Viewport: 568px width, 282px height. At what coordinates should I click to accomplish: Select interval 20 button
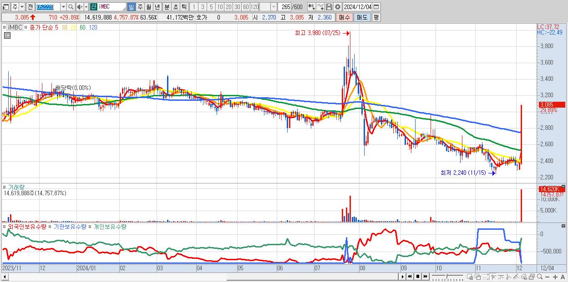tap(228, 7)
